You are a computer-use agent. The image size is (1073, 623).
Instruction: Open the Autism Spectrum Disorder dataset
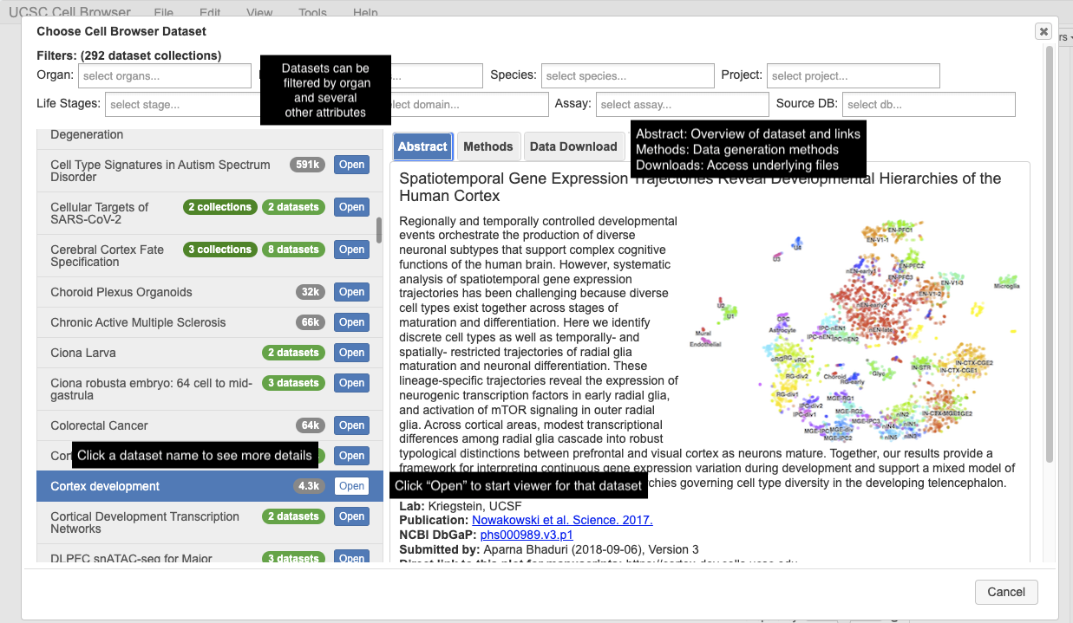point(351,165)
